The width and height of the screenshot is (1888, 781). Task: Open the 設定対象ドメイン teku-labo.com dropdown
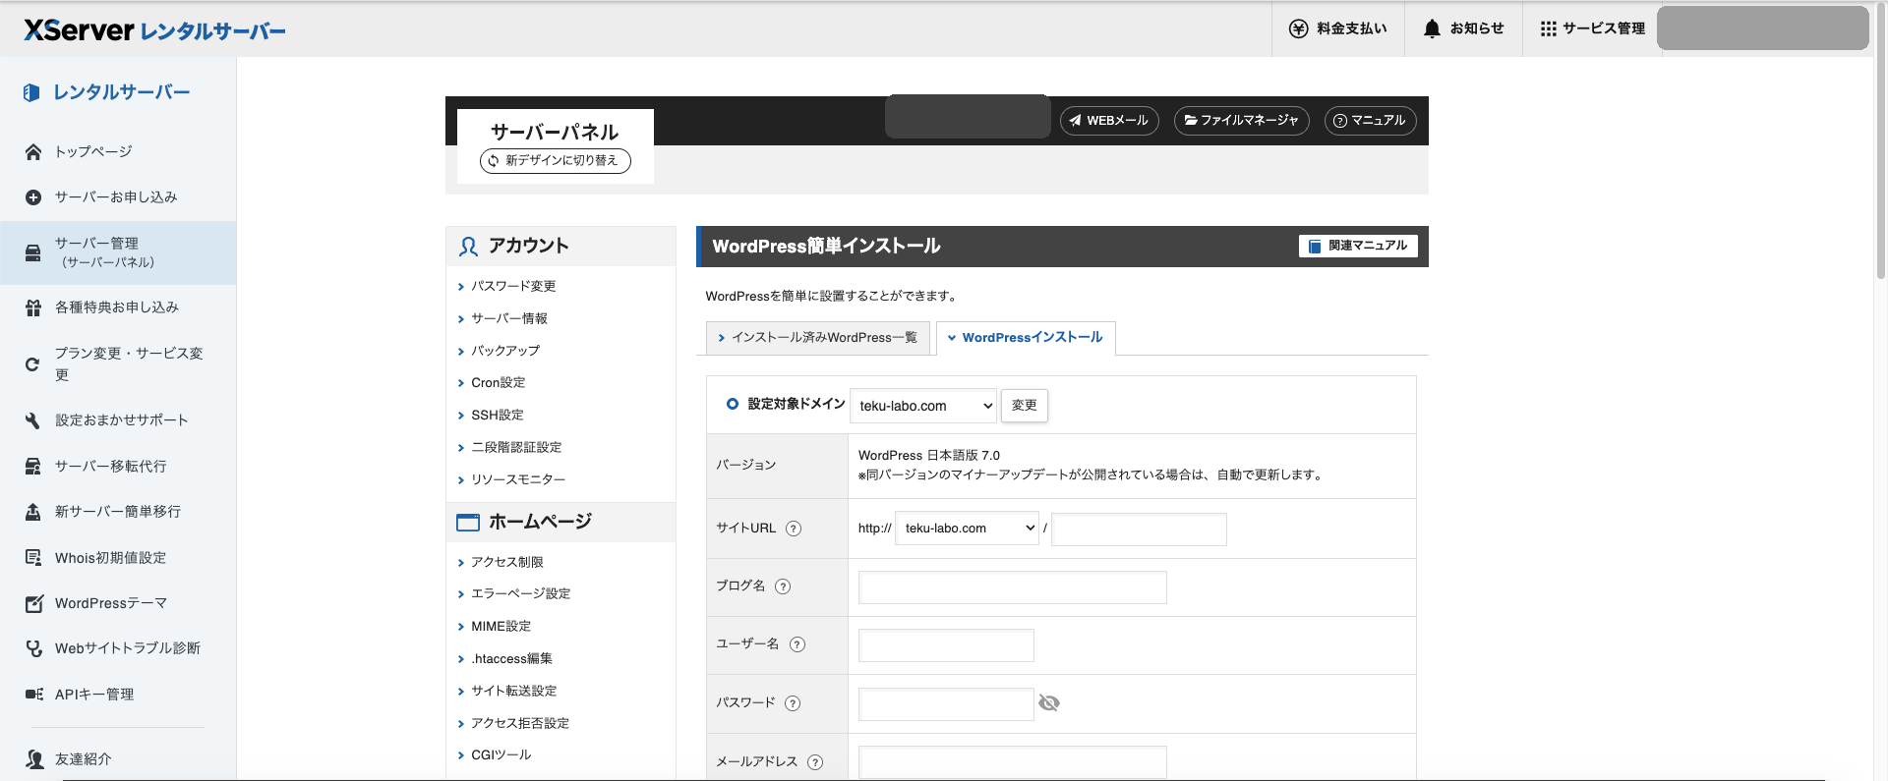(923, 406)
